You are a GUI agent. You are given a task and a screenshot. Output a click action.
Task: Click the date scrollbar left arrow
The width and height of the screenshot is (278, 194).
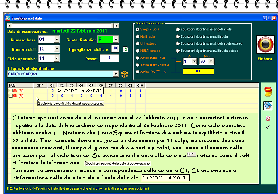(10, 26)
